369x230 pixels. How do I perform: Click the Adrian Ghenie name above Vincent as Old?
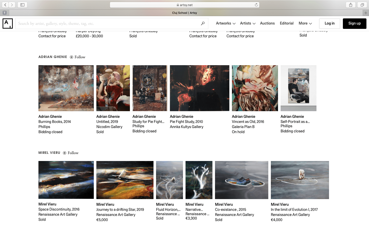[x=243, y=117]
